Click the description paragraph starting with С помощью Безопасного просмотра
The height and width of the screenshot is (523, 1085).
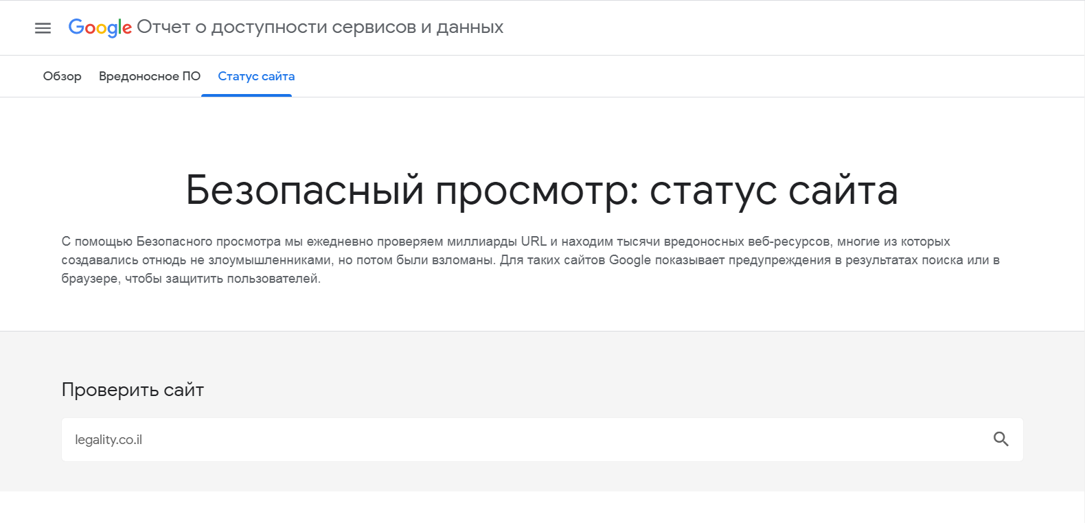tap(530, 260)
